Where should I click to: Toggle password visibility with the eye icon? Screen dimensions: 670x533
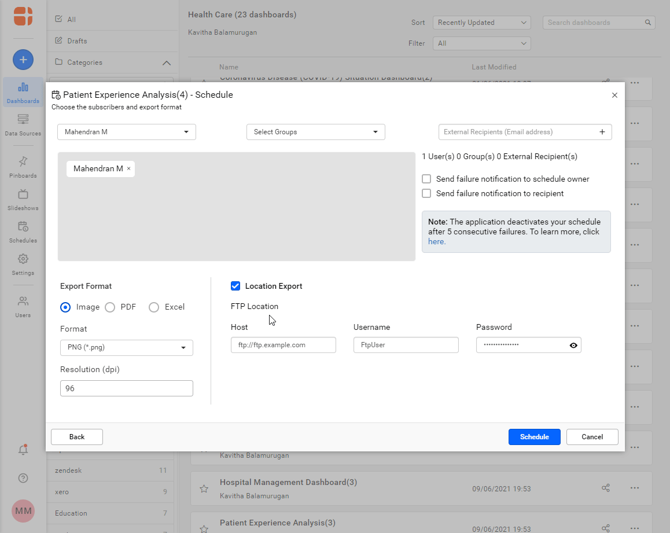tap(573, 345)
